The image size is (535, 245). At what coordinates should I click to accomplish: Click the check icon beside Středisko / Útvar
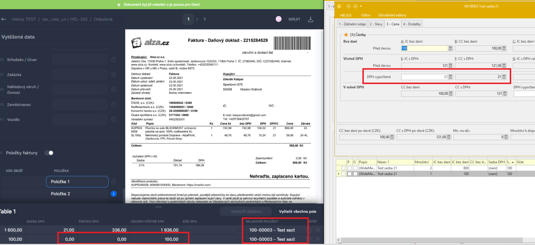[114, 60]
